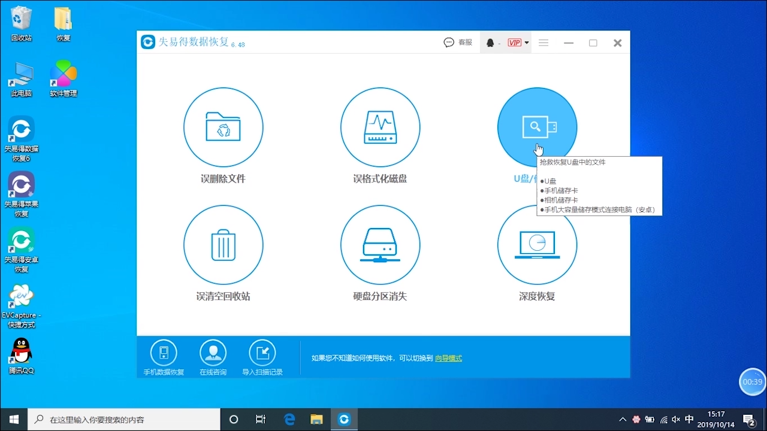Open the Windows Start menu
767x431 pixels.
(x=14, y=419)
